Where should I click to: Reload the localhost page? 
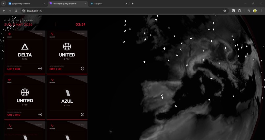pos(16,11)
